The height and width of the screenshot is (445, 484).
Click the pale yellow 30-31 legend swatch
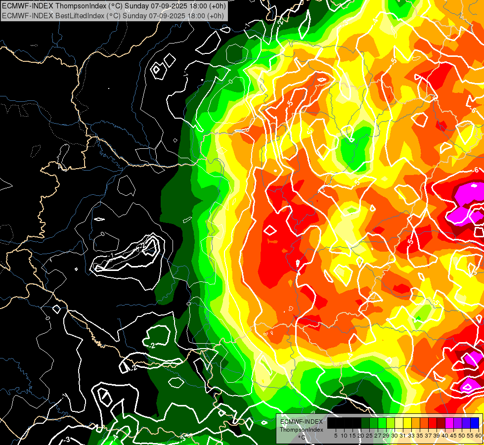(399, 423)
